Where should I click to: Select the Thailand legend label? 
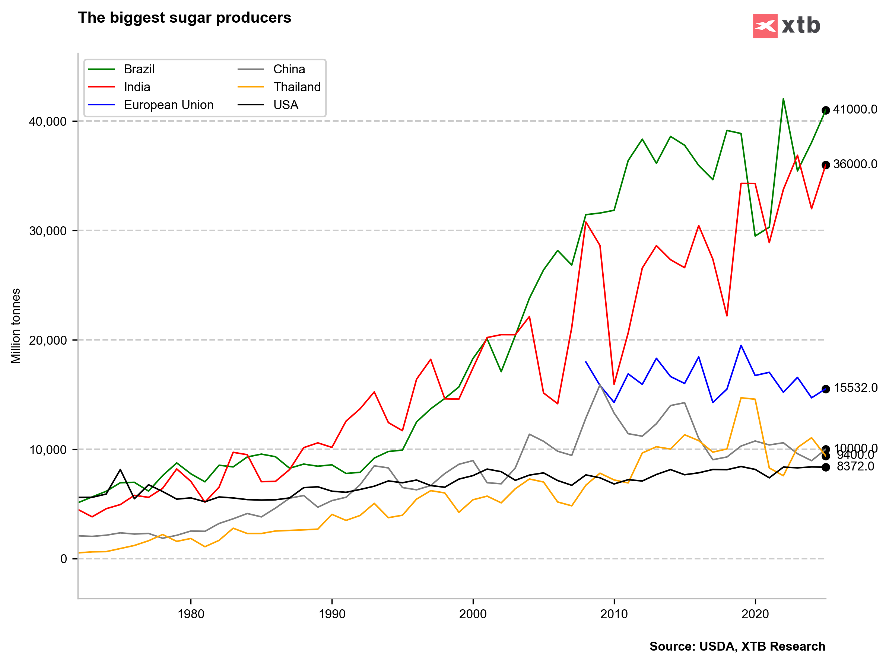click(297, 87)
